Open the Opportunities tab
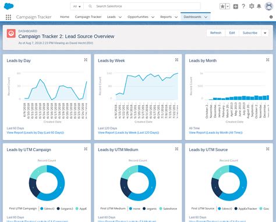This screenshot has width=276, height=222. (138, 17)
